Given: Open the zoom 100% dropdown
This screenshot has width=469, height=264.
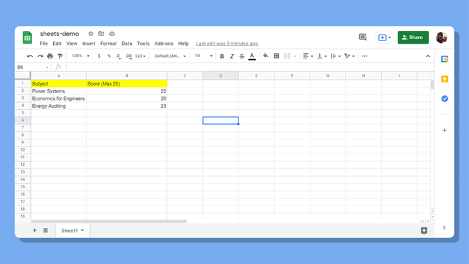Looking at the screenshot, I should click(x=80, y=56).
